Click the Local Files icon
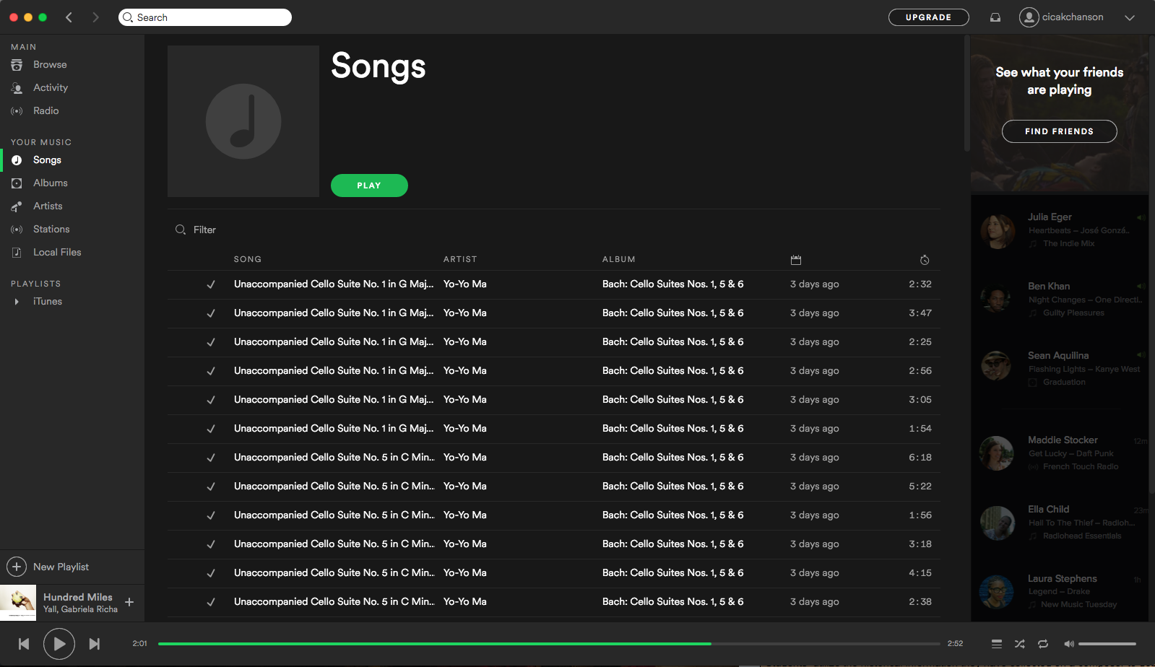Viewport: 1155px width, 667px height. (17, 253)
